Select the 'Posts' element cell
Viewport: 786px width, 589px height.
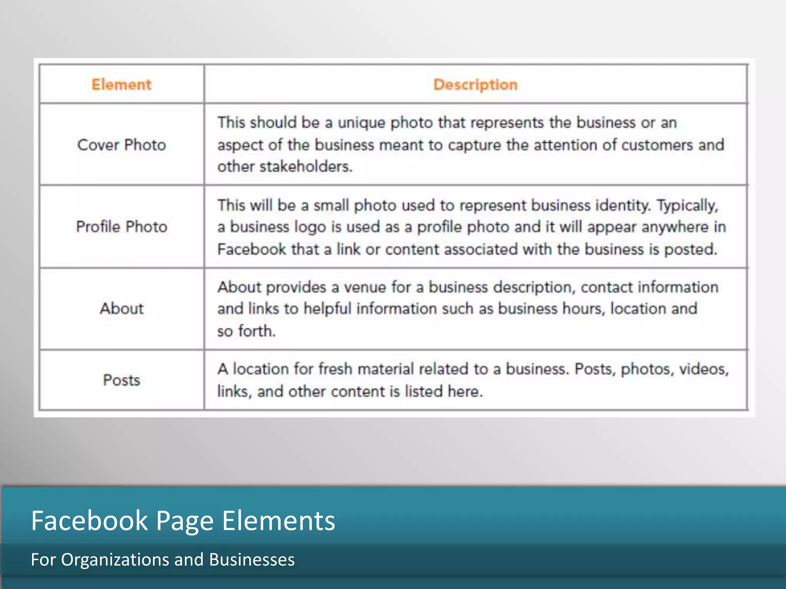(x=122, y=380)
